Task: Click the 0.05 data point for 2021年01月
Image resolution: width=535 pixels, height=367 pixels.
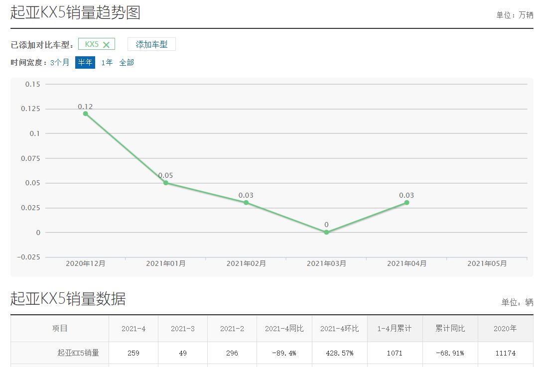Action: [166, 183]
